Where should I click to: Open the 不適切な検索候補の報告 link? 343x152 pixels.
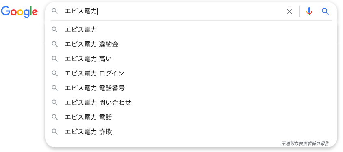click(305, 143)
